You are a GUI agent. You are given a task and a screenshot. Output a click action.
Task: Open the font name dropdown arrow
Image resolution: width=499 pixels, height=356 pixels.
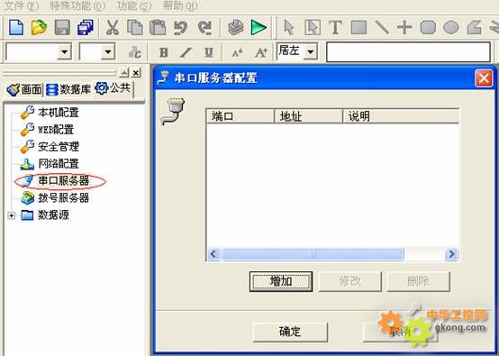tap(65, 51)
